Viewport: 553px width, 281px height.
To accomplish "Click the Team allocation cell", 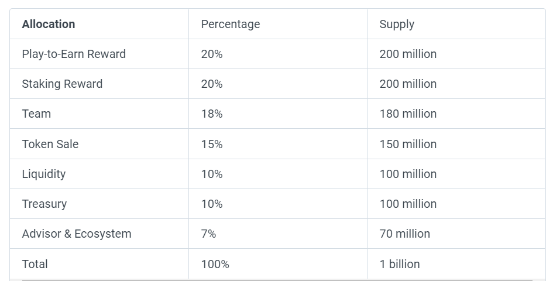I will pyautogui.click(x=36, y=114).
